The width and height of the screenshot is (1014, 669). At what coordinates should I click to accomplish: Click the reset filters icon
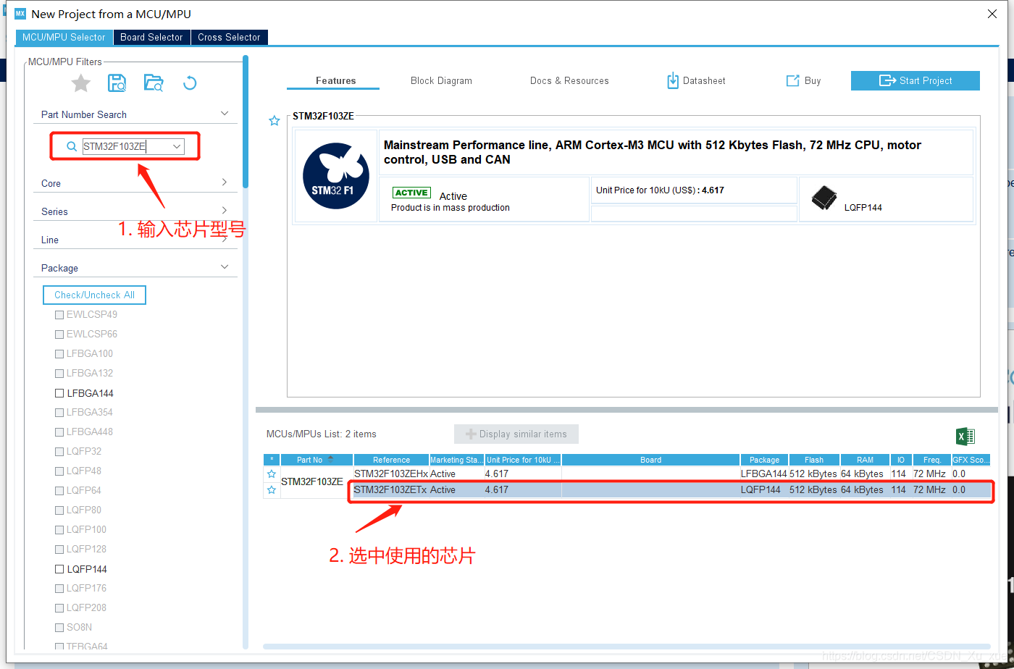[190, 83]
